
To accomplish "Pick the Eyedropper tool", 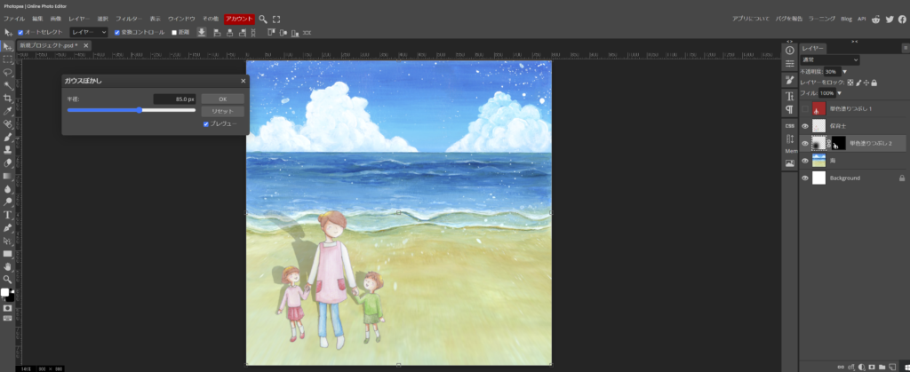I will click(x=7, y=111).
